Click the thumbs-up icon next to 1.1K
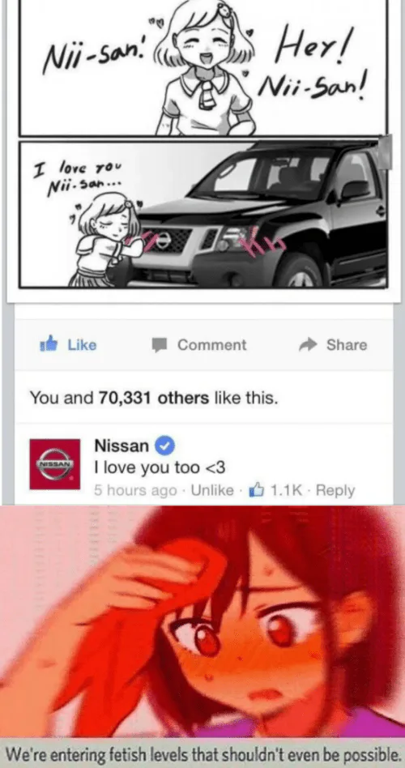The image size is (405, 768). 257,489
